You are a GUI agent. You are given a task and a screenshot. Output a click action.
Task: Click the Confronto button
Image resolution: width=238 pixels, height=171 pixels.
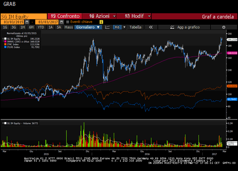click(x=65, y=16)
